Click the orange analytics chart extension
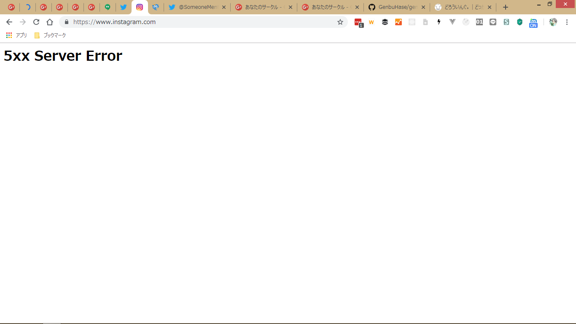The height and width of the screenshot is (324, 576). tap(398, 22)
